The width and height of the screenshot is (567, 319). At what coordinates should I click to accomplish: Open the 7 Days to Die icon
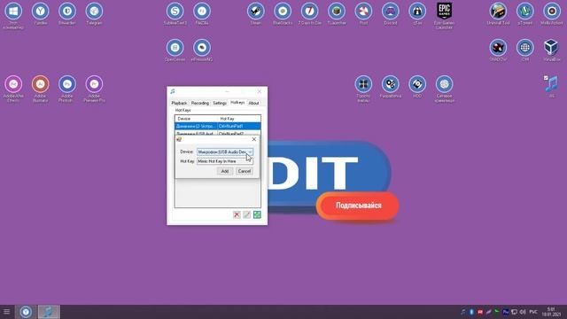(x=309, y=14)
